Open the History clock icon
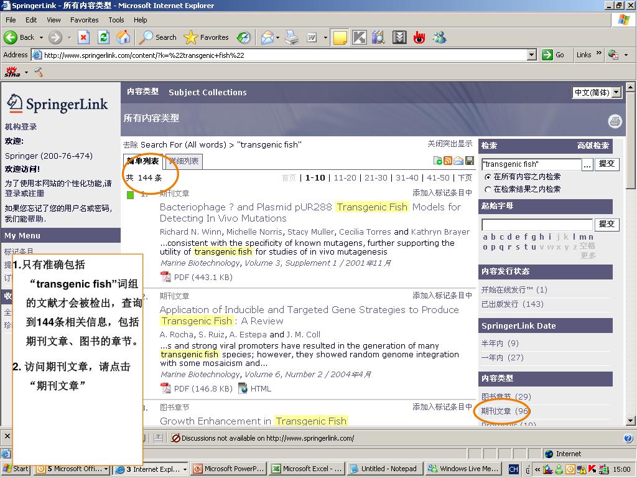 coord(244,37)
